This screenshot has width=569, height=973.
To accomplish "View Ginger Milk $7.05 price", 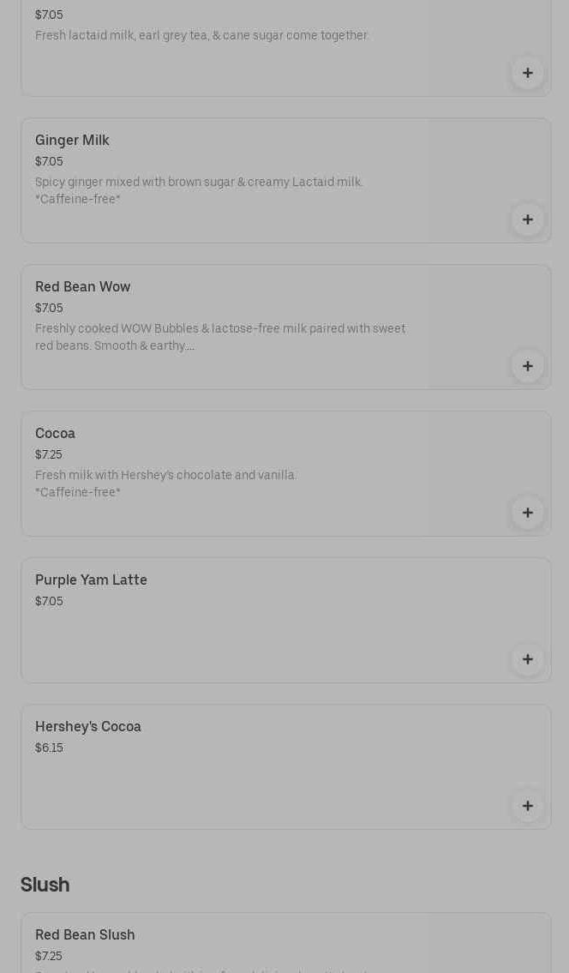I will pyautogui.click(x=49, y=161).
